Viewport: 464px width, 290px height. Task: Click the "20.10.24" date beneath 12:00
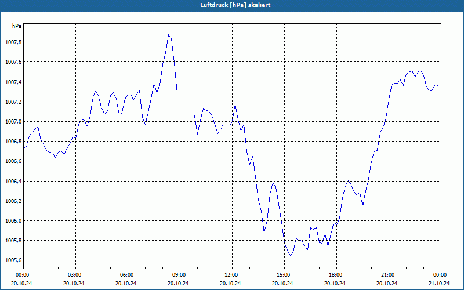(x=230, y=283)
